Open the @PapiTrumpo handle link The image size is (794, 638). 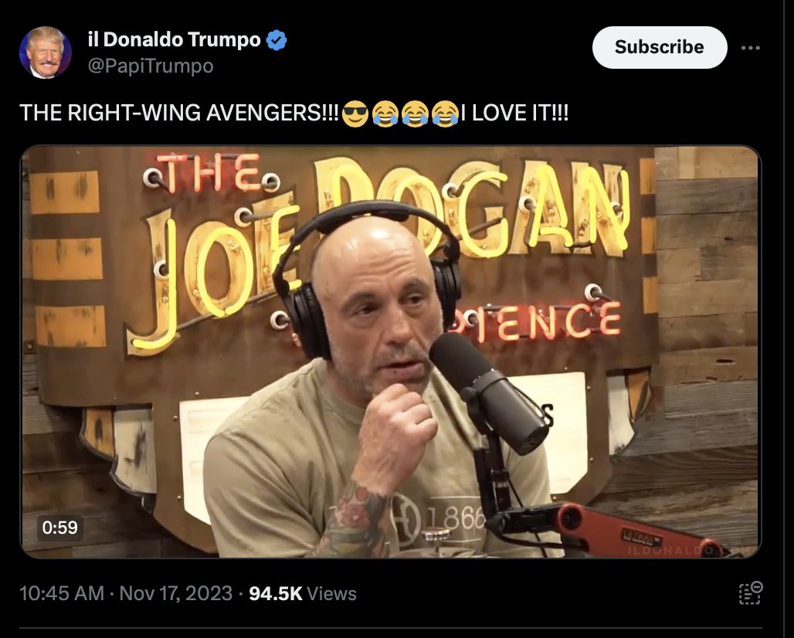(151, 66)
